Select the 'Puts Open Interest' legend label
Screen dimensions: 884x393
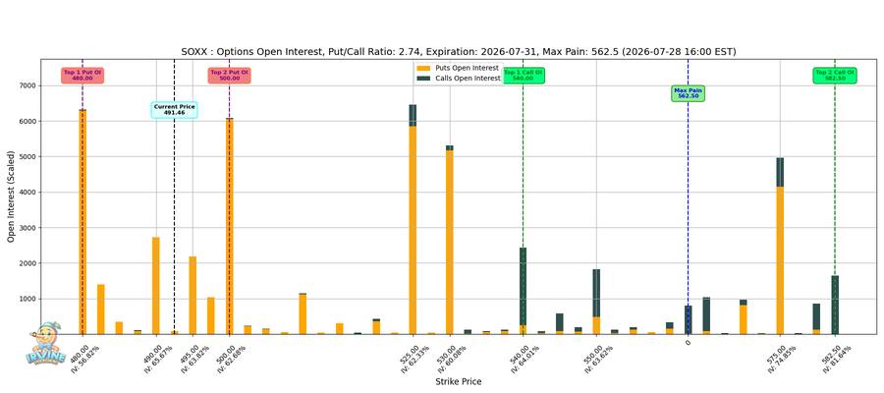(467, 68)
